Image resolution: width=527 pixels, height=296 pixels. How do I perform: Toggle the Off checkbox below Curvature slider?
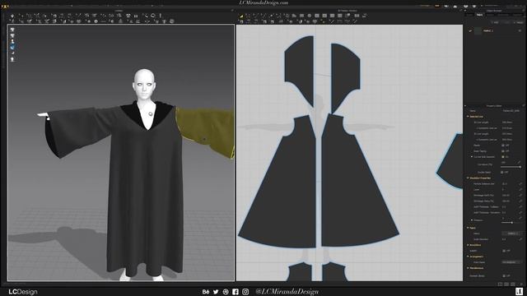[x=502, y=172]
